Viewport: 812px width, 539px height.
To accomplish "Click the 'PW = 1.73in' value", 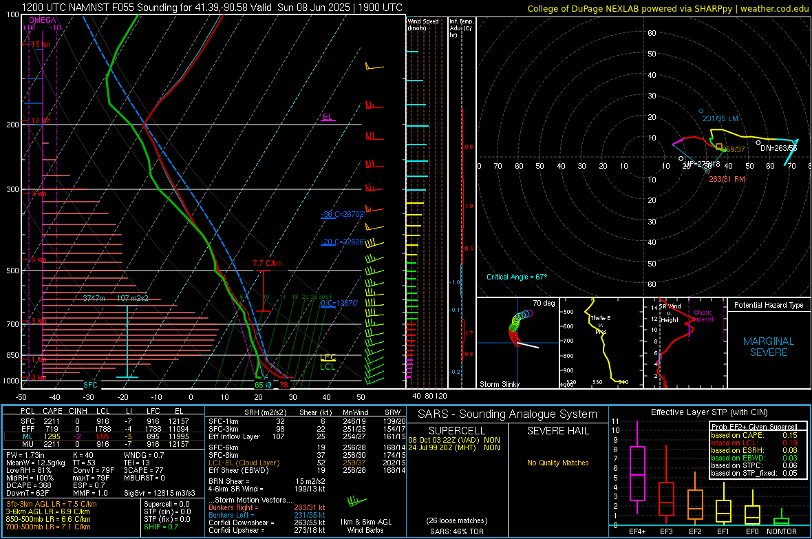I will (x=25, y=455).
